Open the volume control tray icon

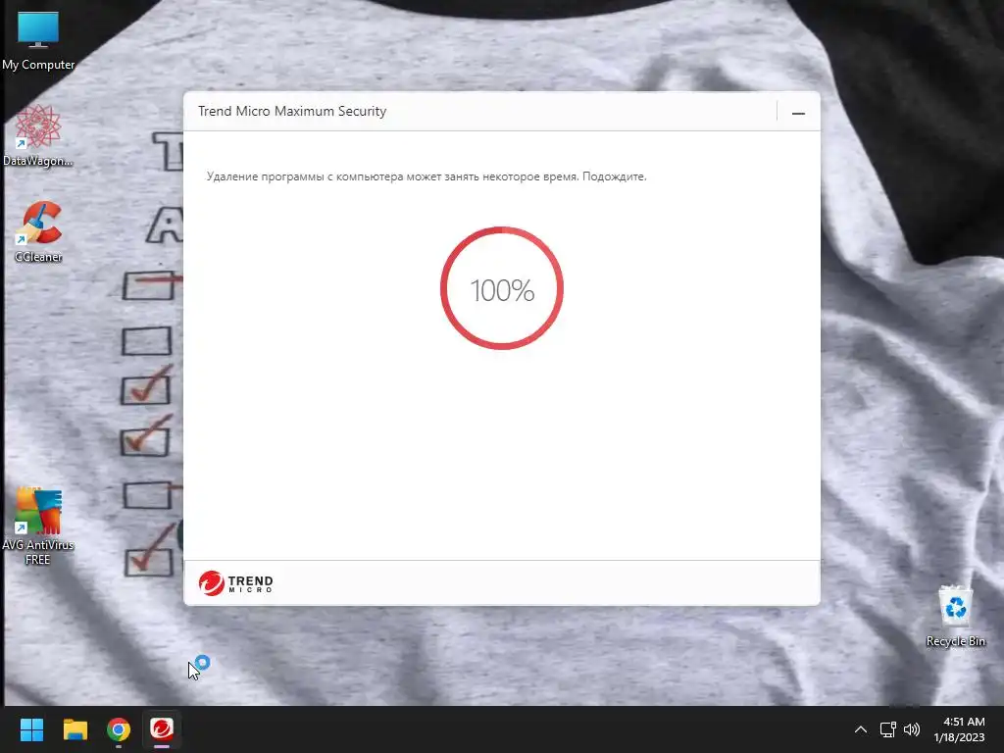pos(912,729)
